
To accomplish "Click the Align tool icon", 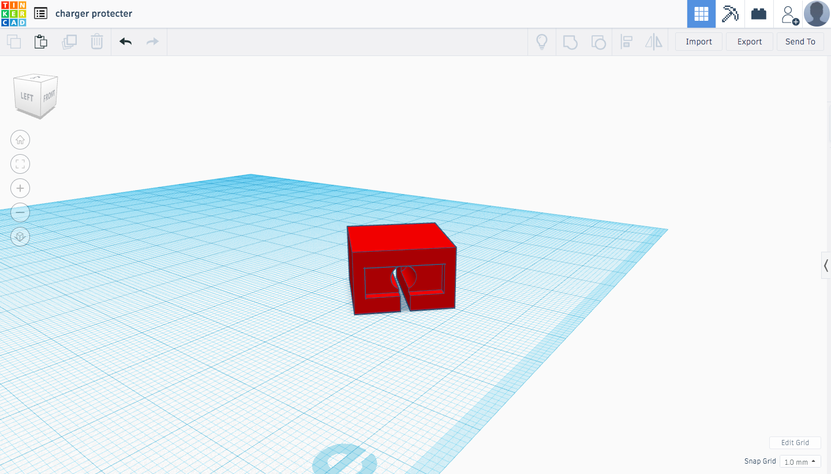I will [626, 42].
